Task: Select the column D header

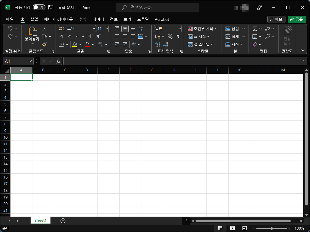Action: (87, 70)
